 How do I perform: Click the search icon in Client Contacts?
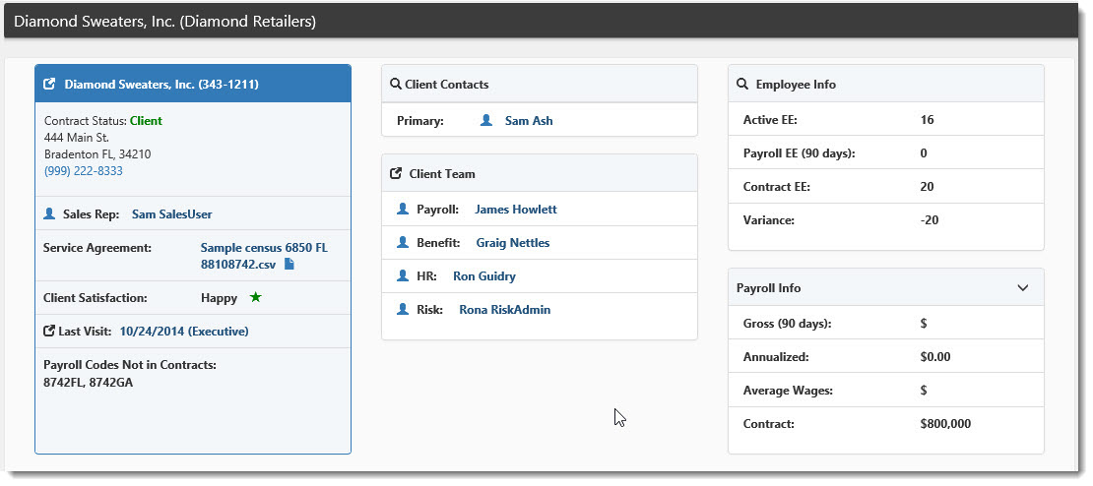point(395,85)
